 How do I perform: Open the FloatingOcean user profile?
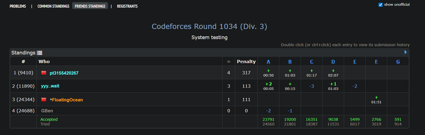point(67,100)
